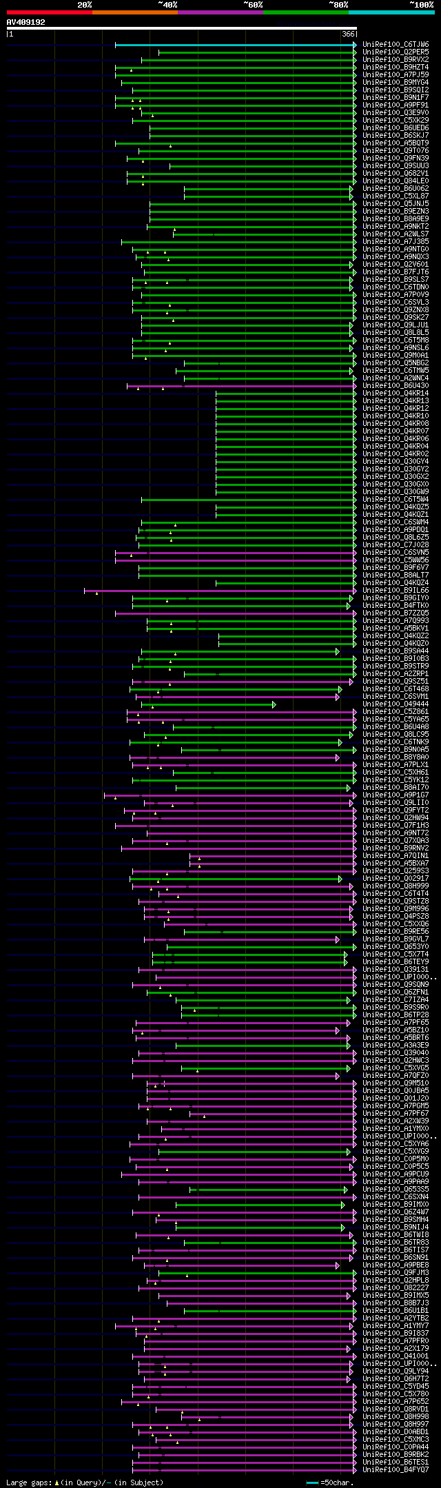Open the UniRef100_B6SKJ7 hit
The width and height of the screenshot is (441, 1488).
click(396, 136)
